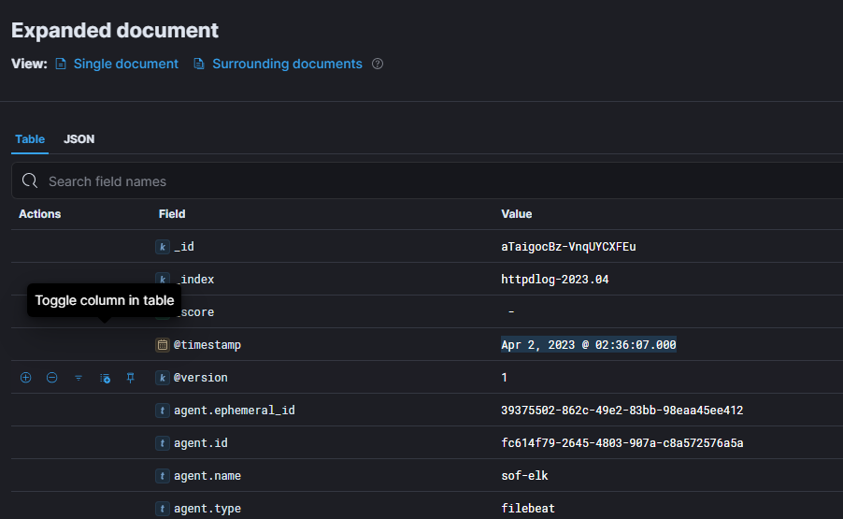843x519 pixels.
Task: Filter for the @version value
Action: [x=25, y=378]
